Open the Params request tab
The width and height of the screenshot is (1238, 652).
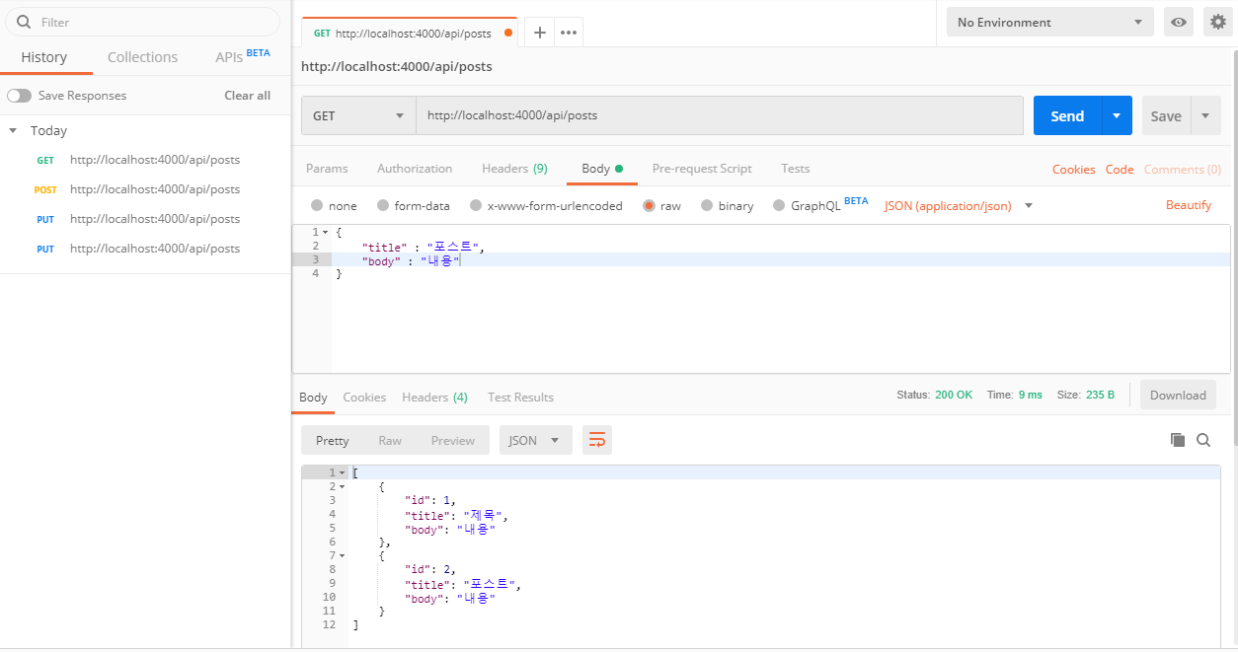click(327, 169)
